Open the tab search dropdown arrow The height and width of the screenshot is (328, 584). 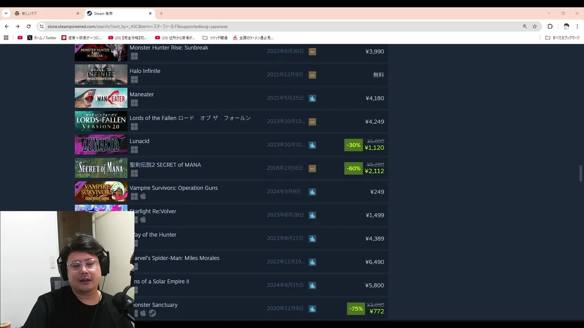(x=6, y=14)
